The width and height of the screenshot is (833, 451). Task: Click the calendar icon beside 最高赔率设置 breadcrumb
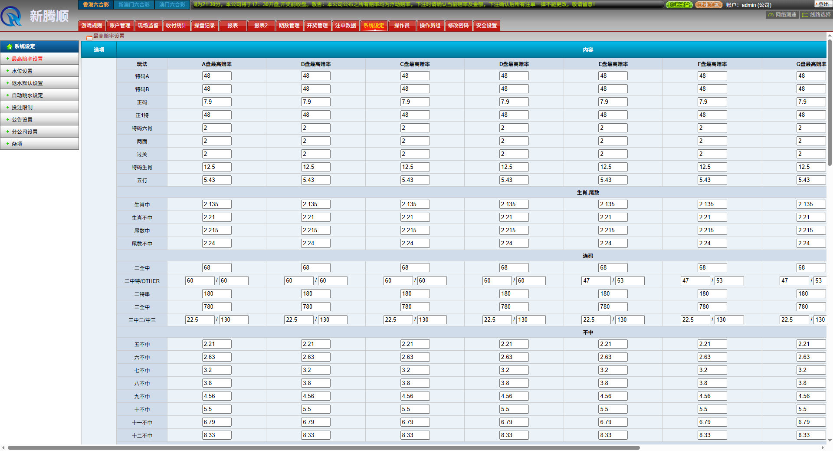[x=89, y=37]
